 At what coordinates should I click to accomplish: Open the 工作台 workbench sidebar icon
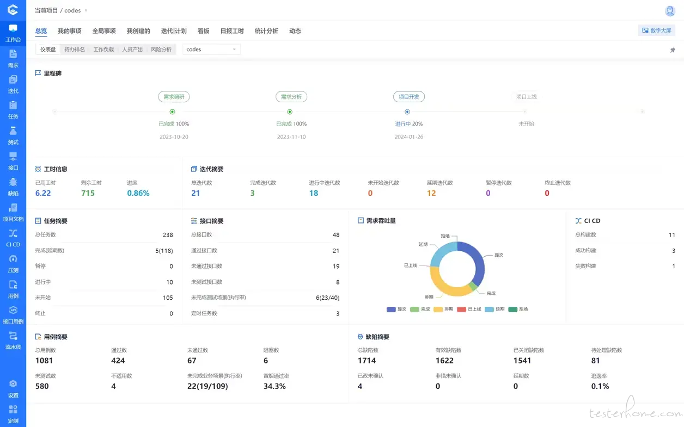13,33
